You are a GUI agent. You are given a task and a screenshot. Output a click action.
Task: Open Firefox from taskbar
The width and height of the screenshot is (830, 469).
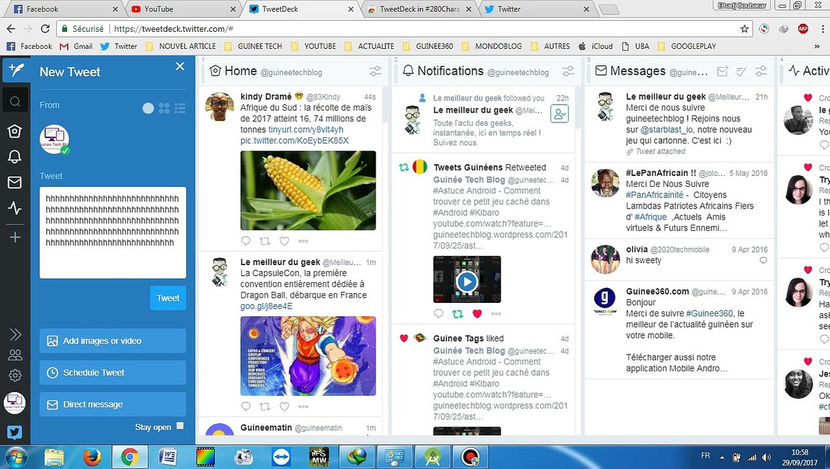click(92, 457)
